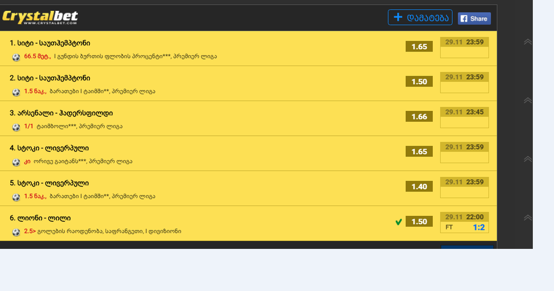Click empty result box in row 1
This screenshot has width=554, height=291.
(465, 52)
